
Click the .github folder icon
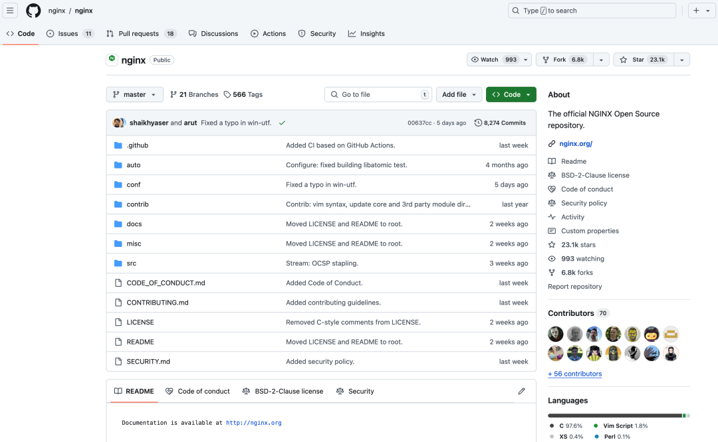118,145
